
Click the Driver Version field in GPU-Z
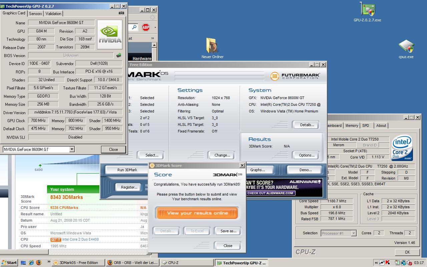point(75,112)
